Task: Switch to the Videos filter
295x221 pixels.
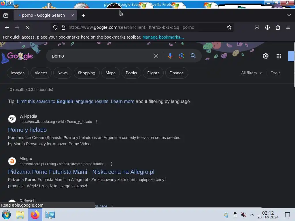Action: tap(41, 73)
